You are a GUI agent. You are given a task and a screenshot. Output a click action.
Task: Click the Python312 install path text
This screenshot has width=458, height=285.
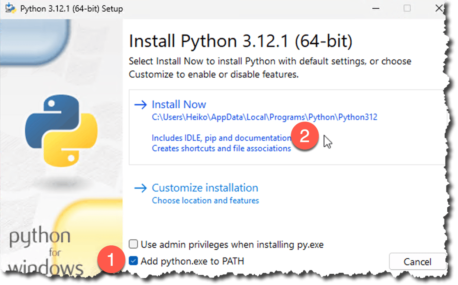tap(264, 117)
